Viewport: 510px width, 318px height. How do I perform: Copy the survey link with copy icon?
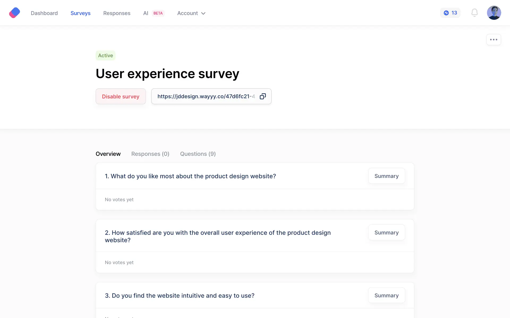point(262,96)
